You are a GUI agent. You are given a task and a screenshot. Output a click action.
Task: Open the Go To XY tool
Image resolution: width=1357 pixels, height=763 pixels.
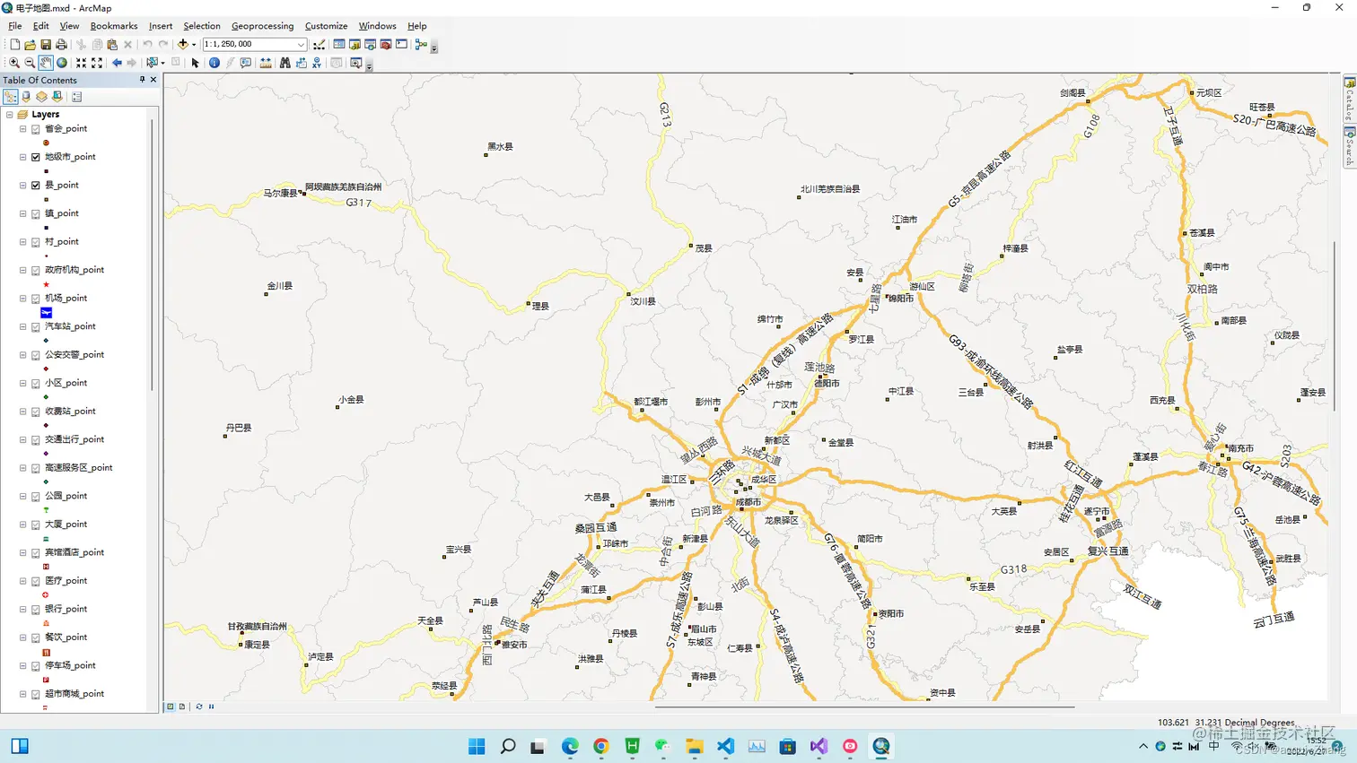click(x=317, y=63)
